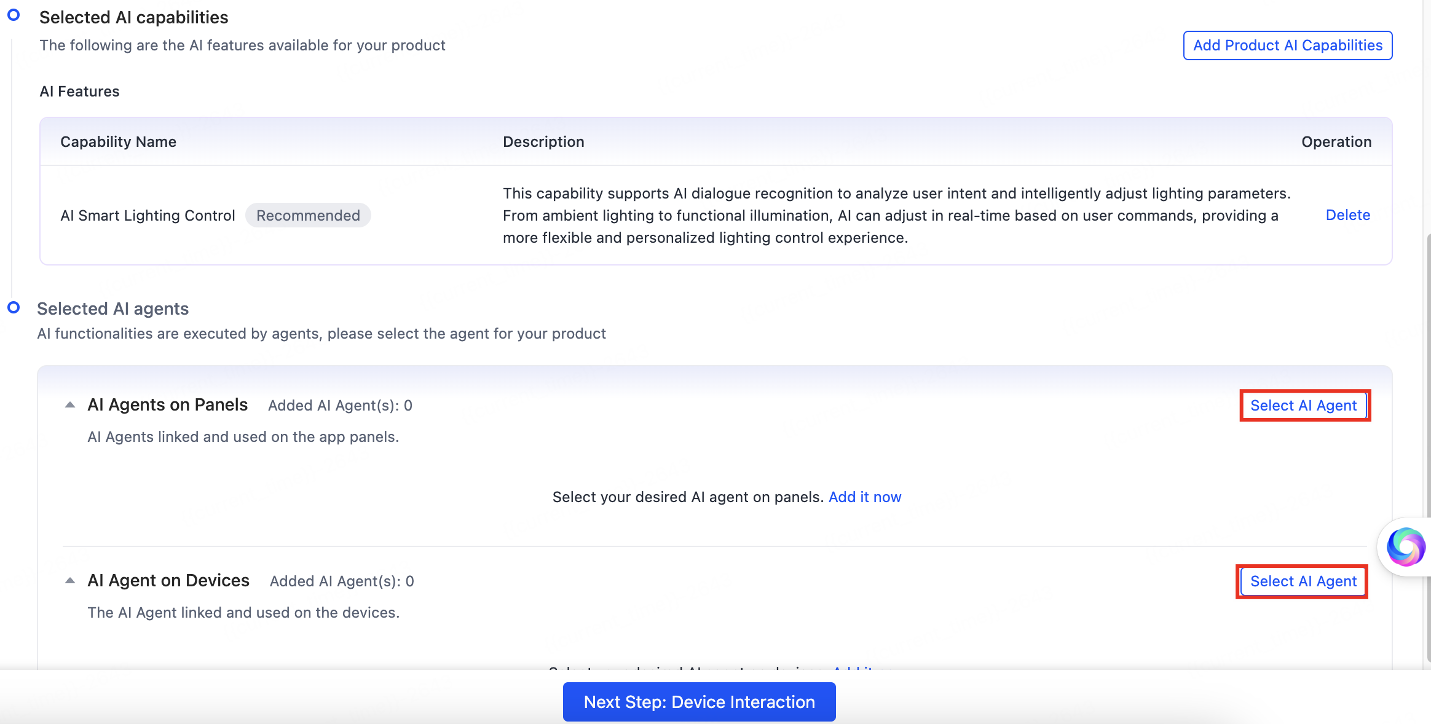Image resolution: width=1431 pixels, height=724 pixels.
Task: Collapse the AI Agent on Devices section
Action: point(70,581)
